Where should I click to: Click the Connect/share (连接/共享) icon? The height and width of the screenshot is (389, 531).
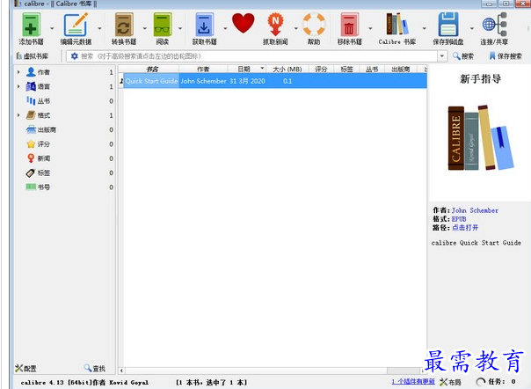click(494, 25)
